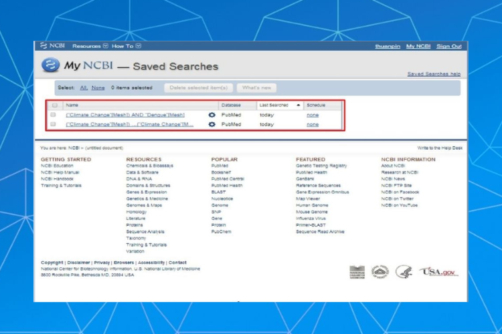Open Chemicals & Bioassays link
This screenshot has height=334, width=502.
[149, 166]
